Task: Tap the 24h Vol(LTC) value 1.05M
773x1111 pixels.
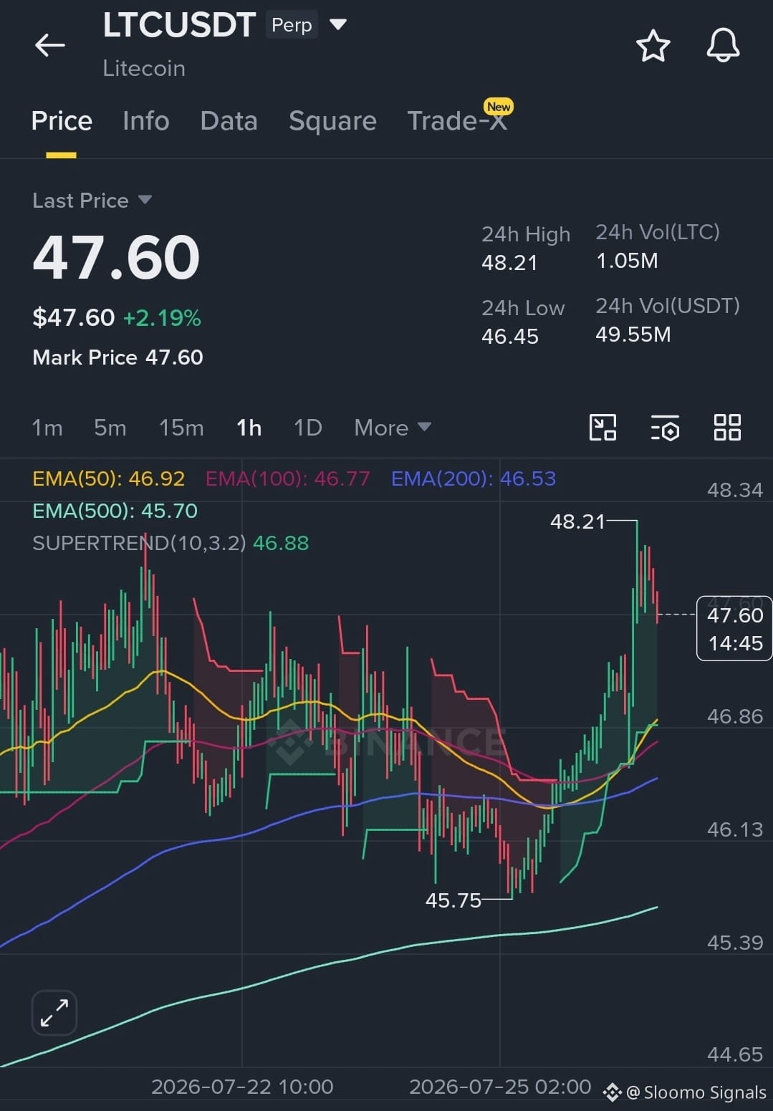Action: click(x=627, y=261)
